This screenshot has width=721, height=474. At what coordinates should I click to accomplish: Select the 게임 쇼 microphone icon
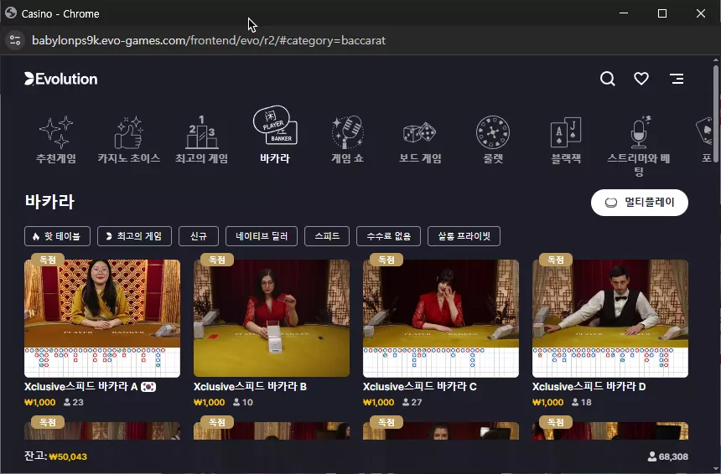pyautogui.click(x=348, y=132)
